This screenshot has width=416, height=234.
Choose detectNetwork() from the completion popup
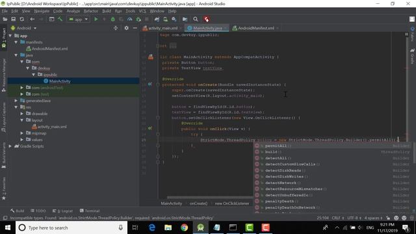(332, 183)
